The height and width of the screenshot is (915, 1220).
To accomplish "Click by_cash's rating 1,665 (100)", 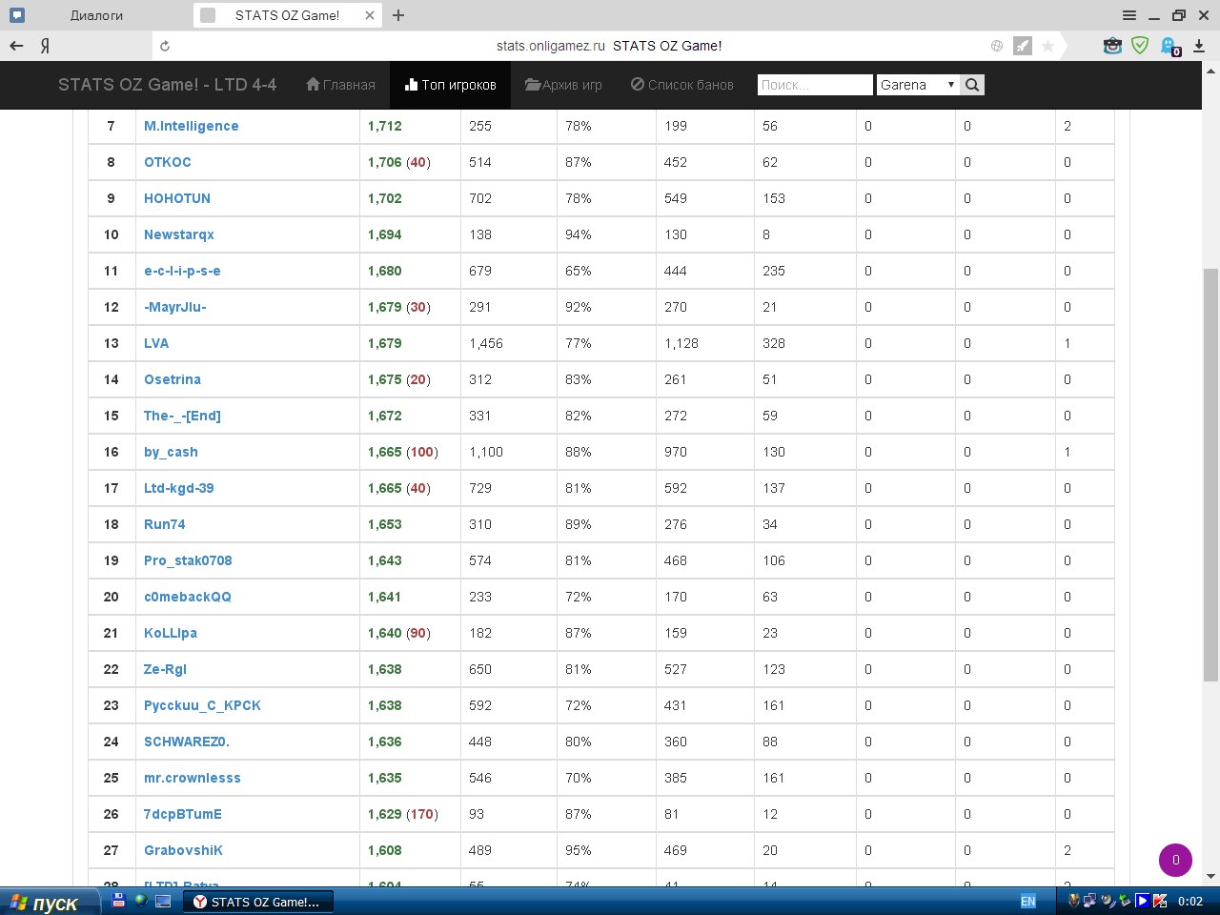I will [x=403, y=452].
